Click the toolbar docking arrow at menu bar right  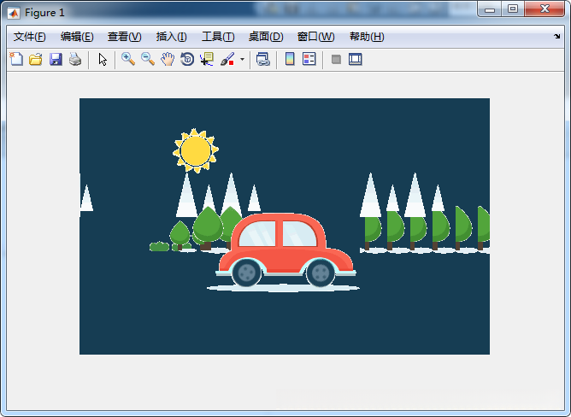click(557, 37)
